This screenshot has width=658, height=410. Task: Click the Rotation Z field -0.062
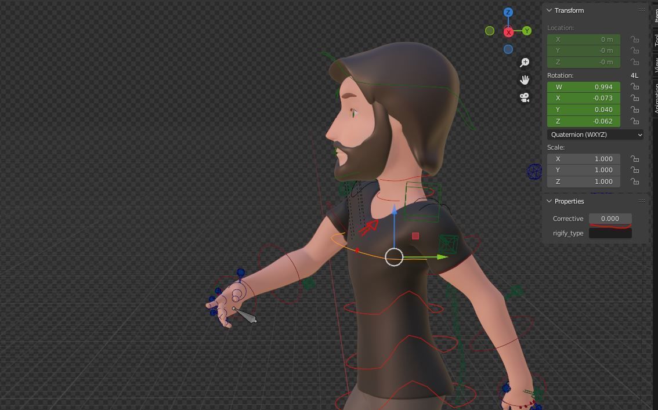583,121
